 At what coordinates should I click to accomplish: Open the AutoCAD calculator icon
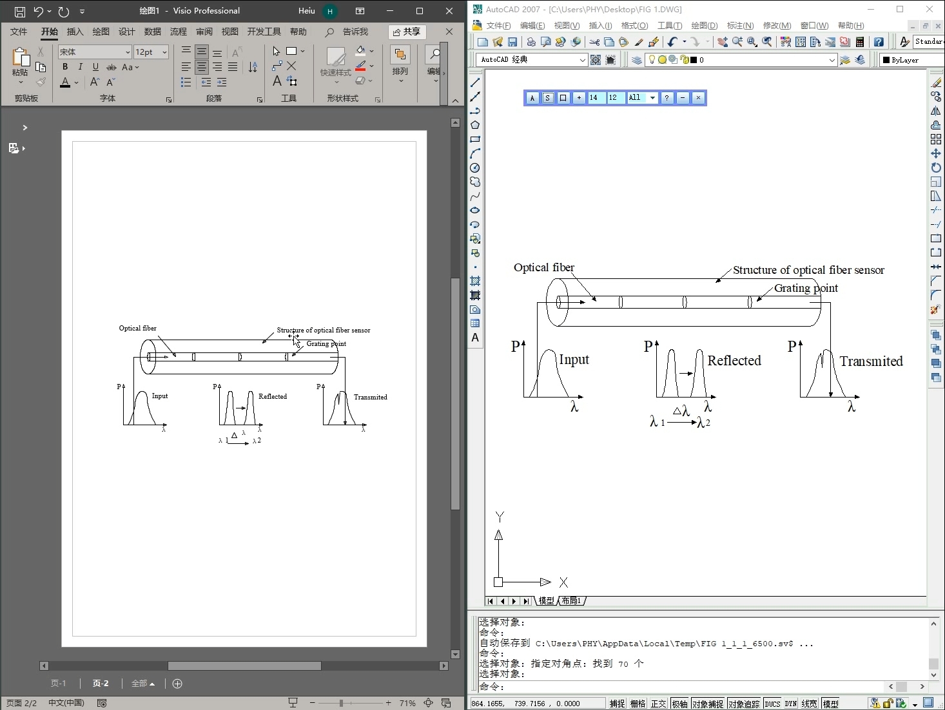click(x=860, y=42)
